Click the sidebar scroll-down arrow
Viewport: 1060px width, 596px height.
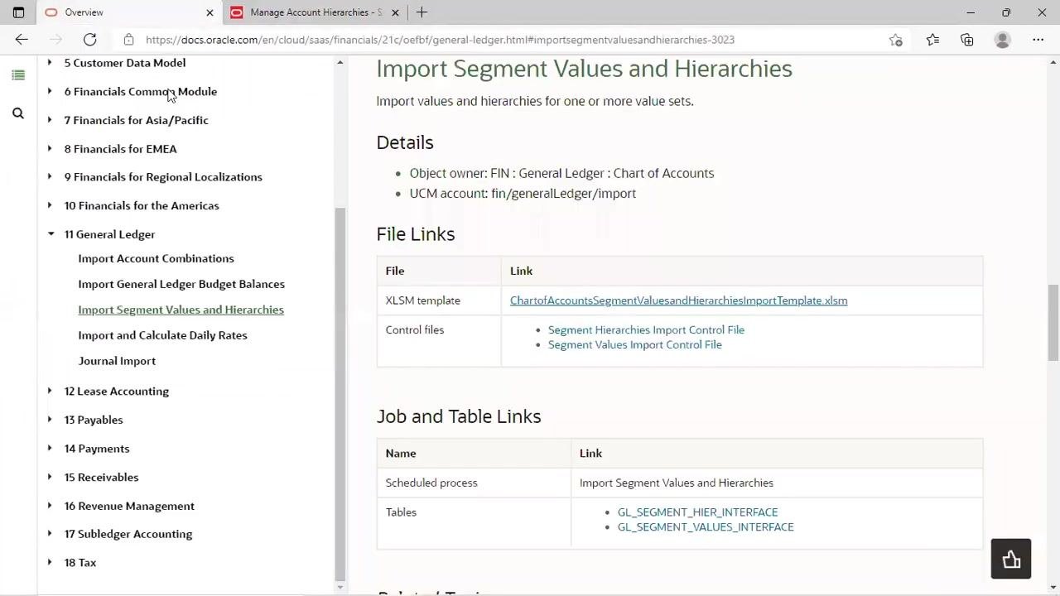[x=340, y=588]
